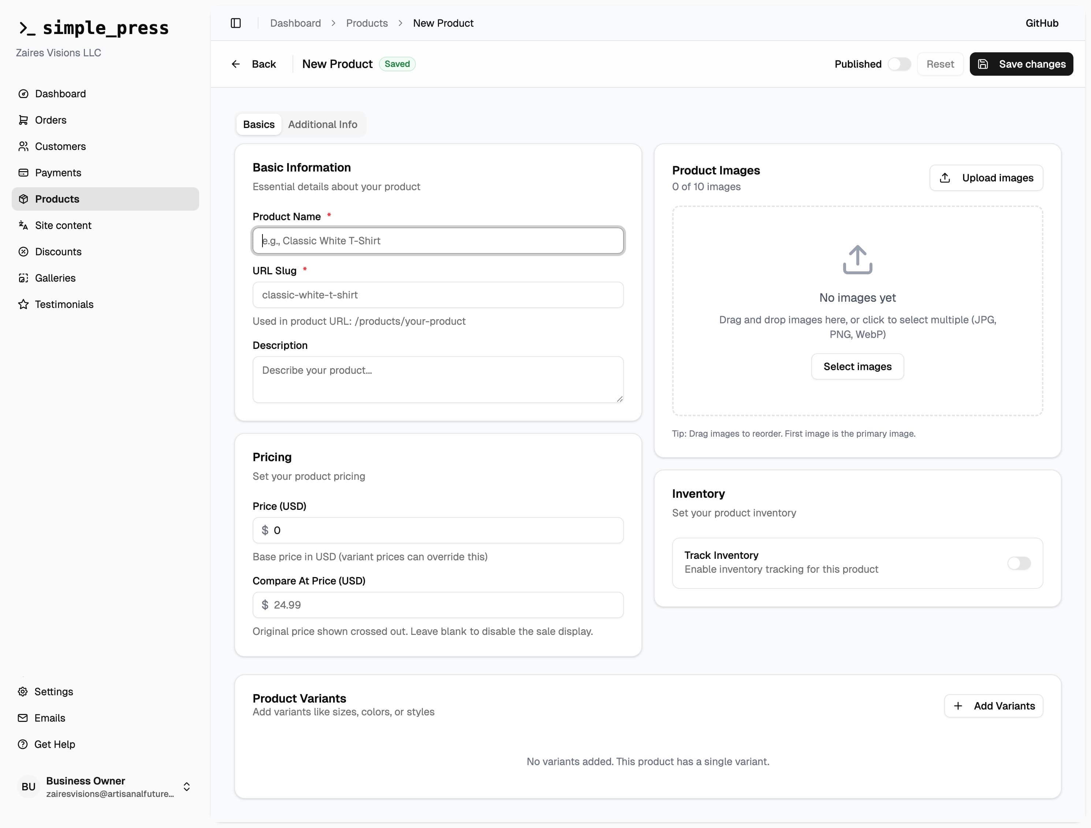Click the Product Name input field
The width and height of the screenshot is (1091, 828).
coord(438,241)
